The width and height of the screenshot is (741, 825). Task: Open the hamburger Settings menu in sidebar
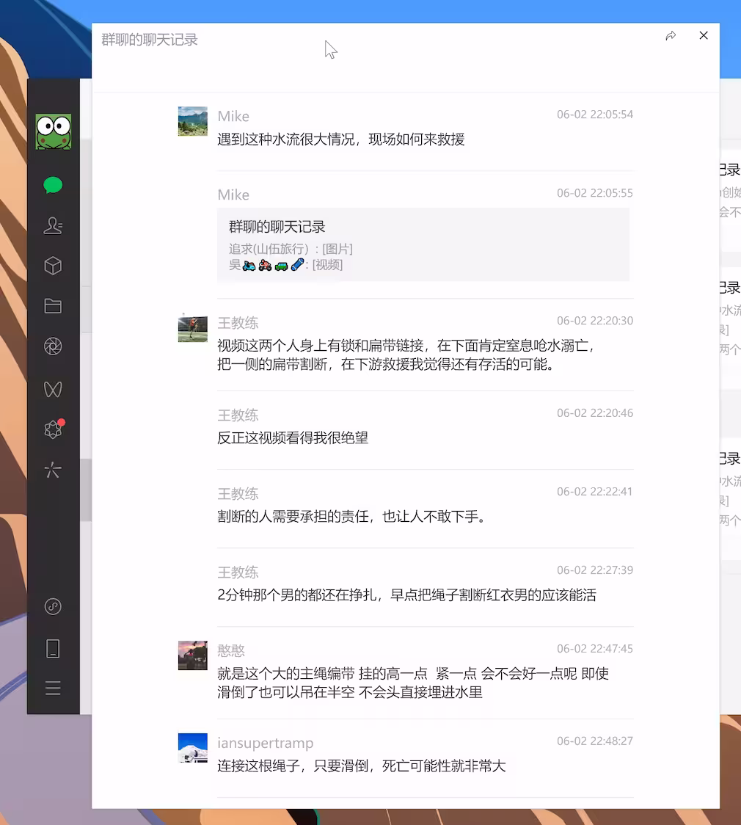[x=53, y=688]
